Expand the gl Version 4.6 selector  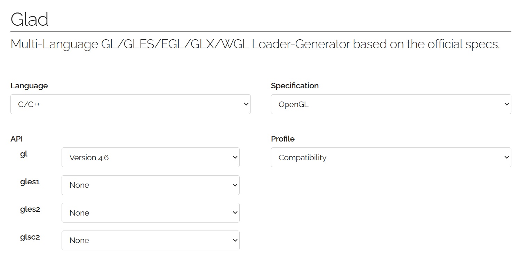tap(150, 158)
